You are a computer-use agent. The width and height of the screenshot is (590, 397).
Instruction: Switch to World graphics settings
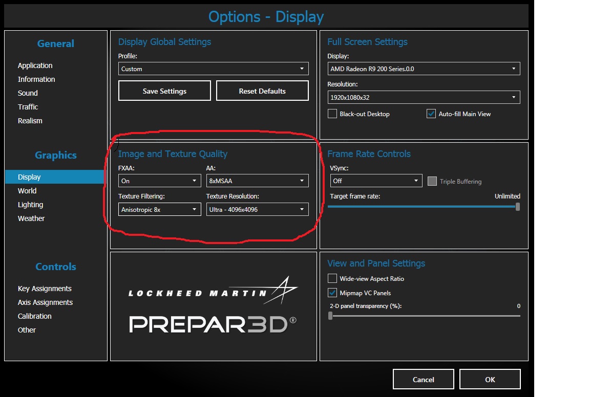pyautogui.click(x=27, y=191)
